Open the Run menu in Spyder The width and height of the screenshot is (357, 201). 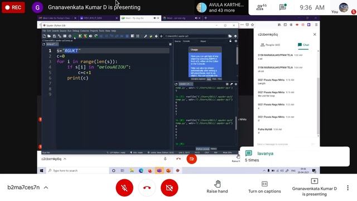point(69,31)
